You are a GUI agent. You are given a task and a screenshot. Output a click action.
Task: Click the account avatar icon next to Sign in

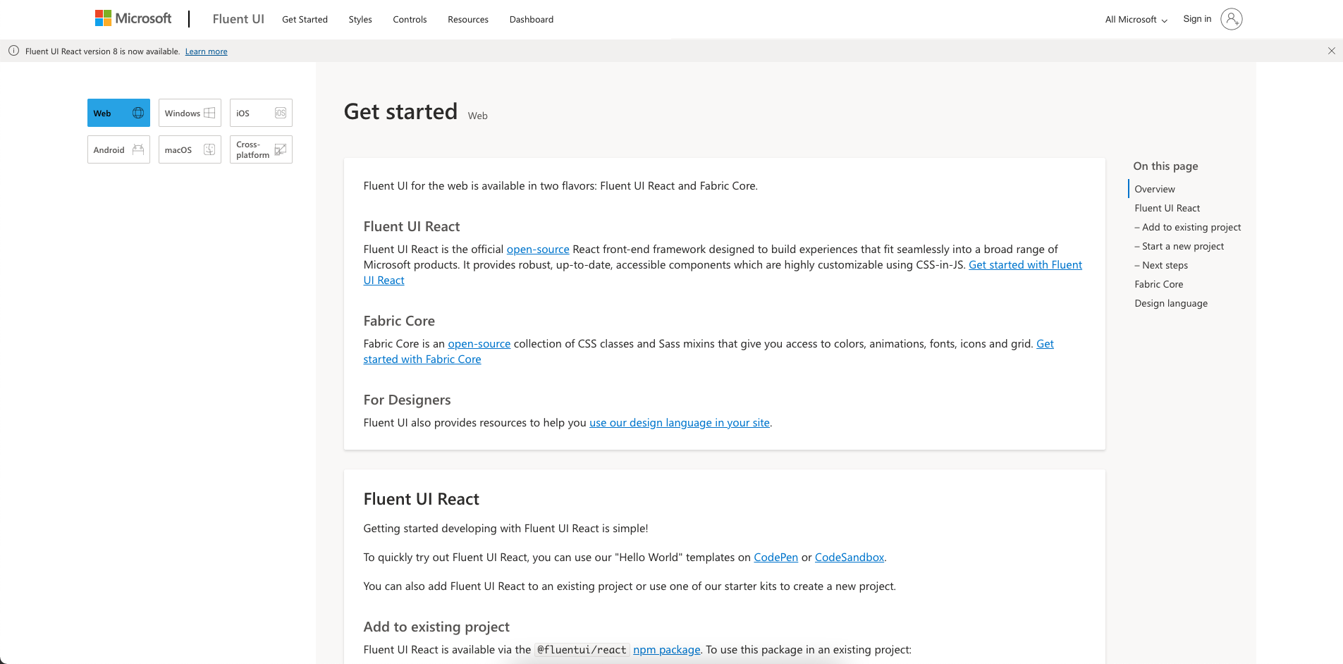point(1232,19)
